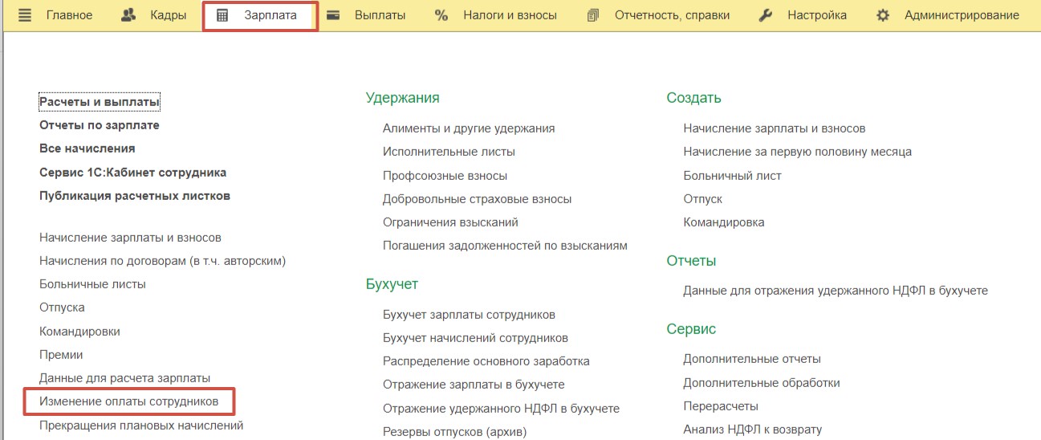1041x440 pixels.
Task: Click the wrench icon of Настройка
Action: pos(766,15)
